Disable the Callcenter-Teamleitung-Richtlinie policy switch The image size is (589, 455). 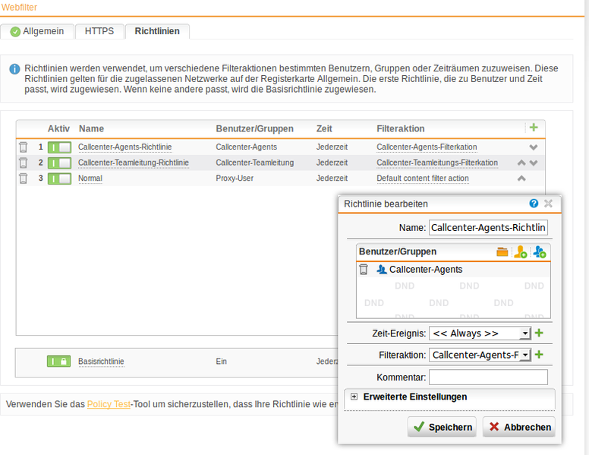point(59,163)
